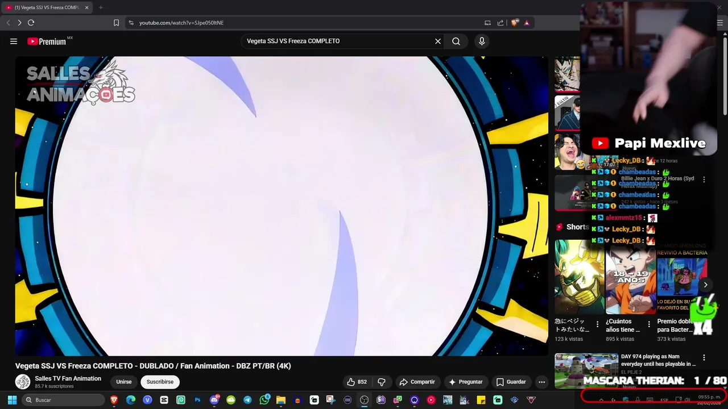728x409 pixels.
Task: View site information left of the URL
Action: pos(131,23)
